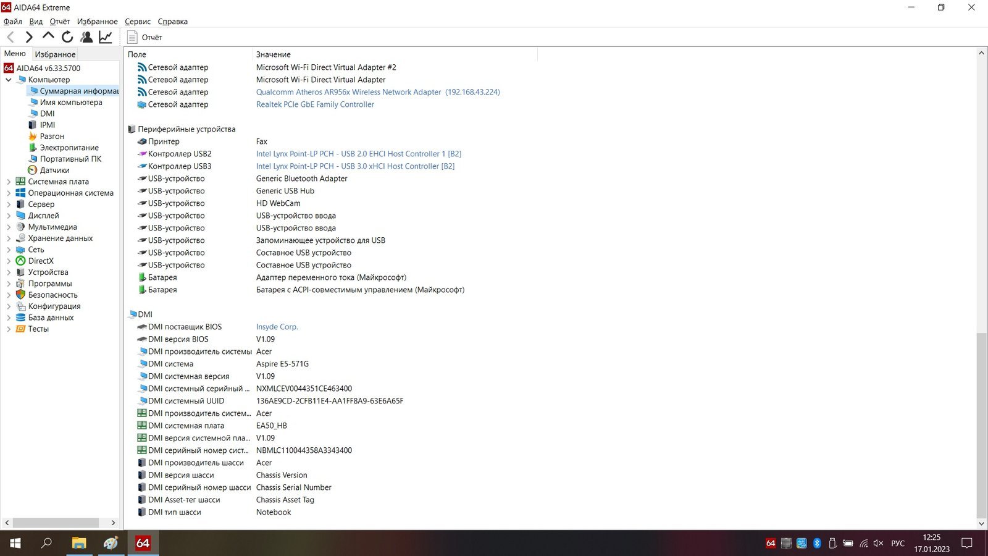Open the Портативный ПК tree item
988x556 pixels.
click(x=70, y=159)
